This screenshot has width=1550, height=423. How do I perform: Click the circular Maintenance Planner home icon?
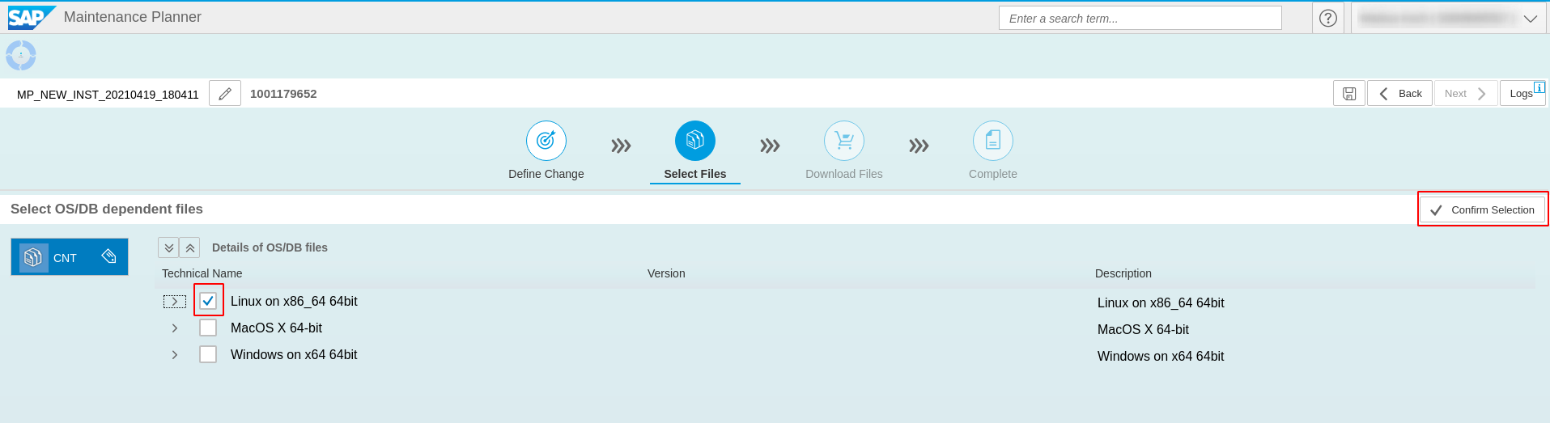pos(21,56)
